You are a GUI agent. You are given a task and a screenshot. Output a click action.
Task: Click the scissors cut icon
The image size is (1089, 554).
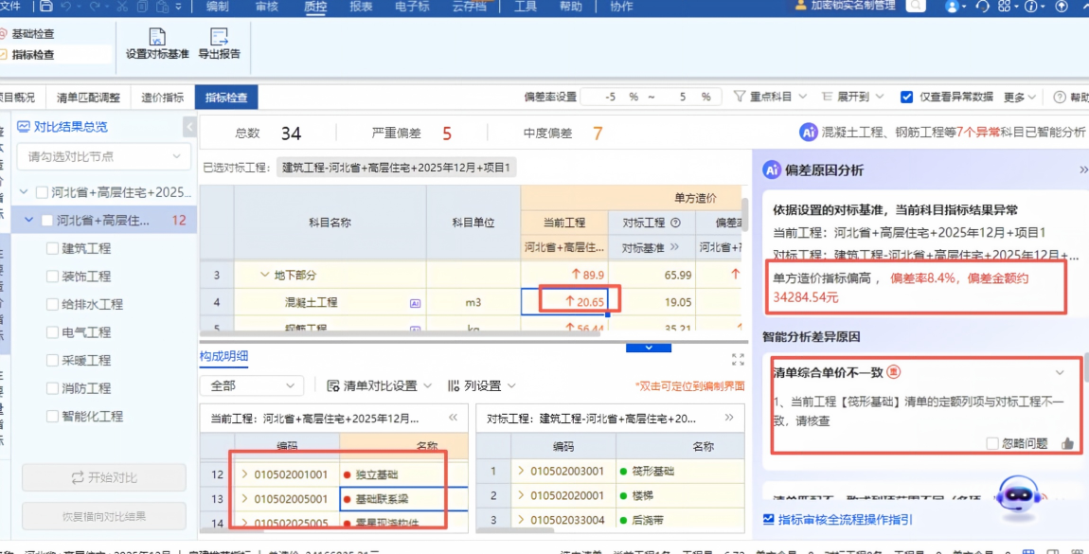pos(122,7)
